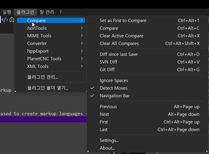The height and width of the screenshot is (154, 209).
Task: Open Compare About...
Action: pos(147,148)
